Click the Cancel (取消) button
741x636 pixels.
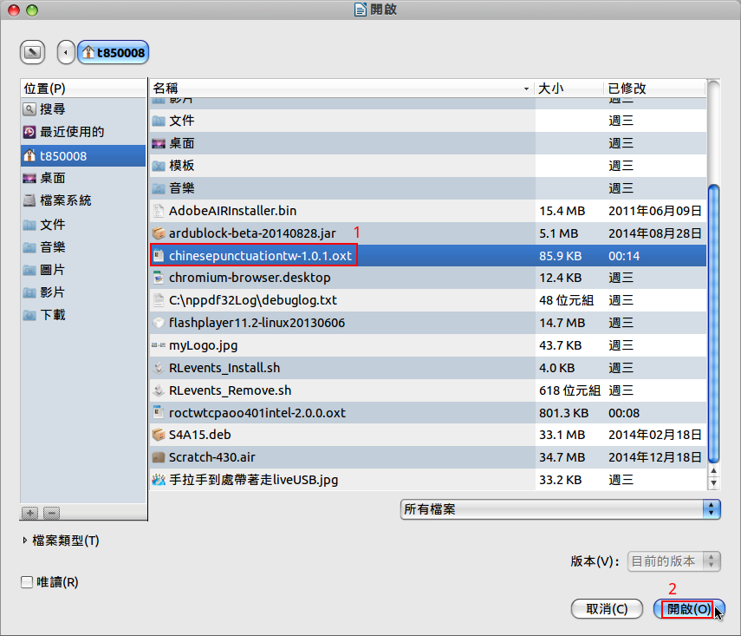(x=607, y=609)
